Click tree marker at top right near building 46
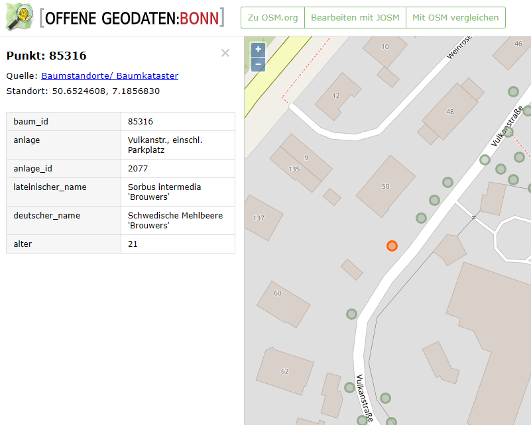 tap(512, 91)
